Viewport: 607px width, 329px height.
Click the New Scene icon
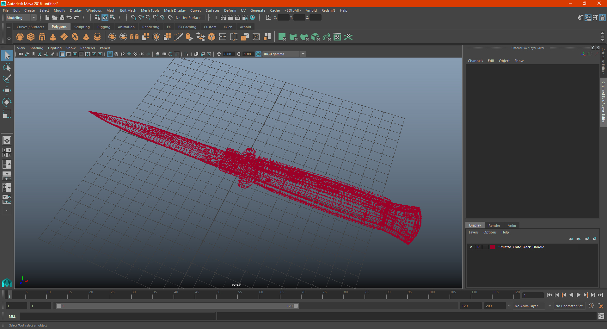click(47, 18)
